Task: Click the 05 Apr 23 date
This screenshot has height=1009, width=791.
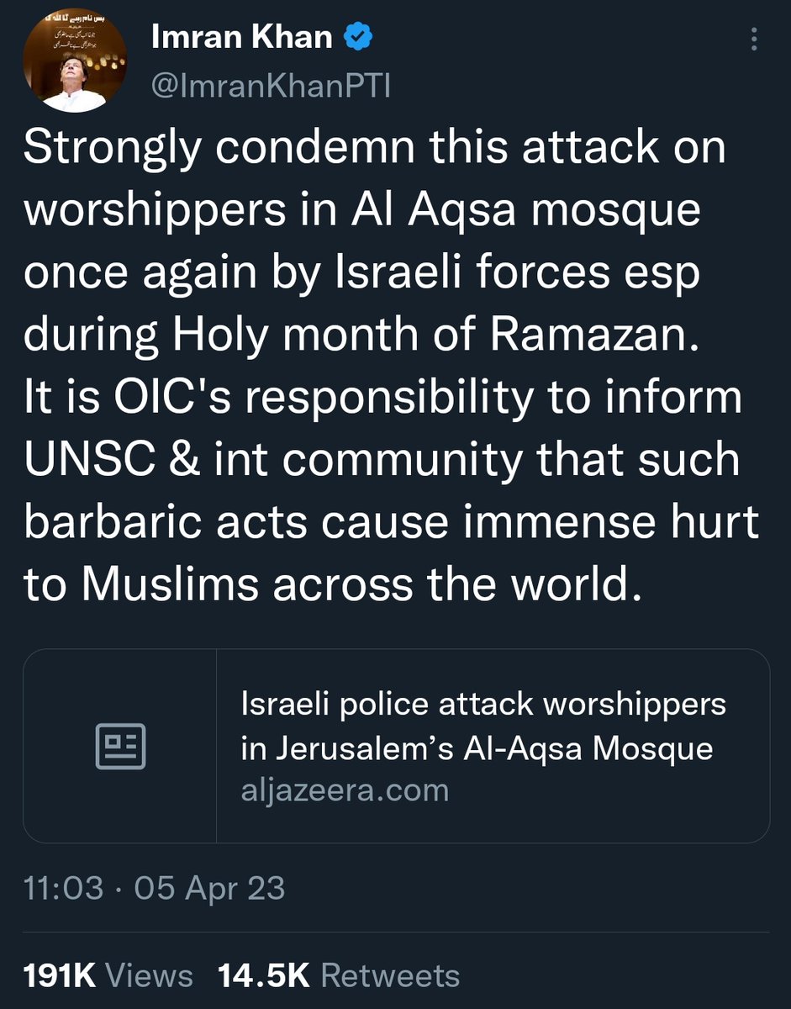Action: (209, 888)
